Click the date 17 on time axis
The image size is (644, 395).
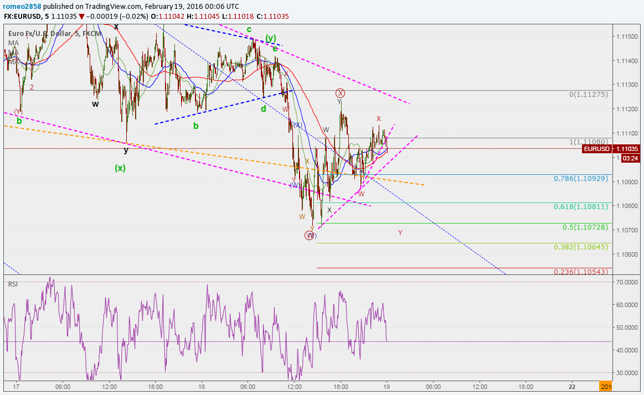pos(16,386)
